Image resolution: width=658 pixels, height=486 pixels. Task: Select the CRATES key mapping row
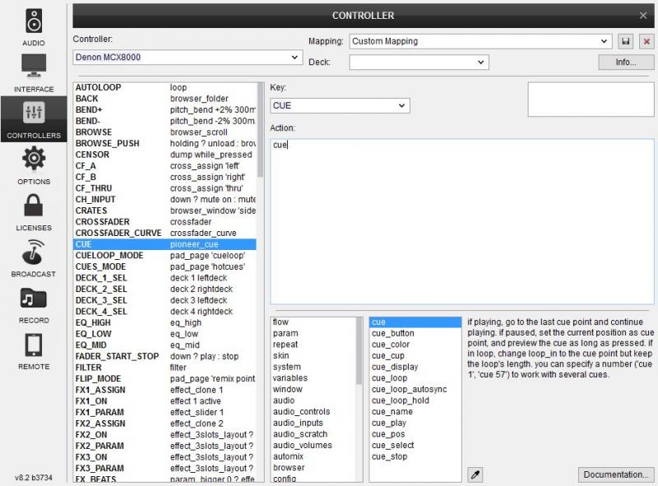(x=164, y=211)
